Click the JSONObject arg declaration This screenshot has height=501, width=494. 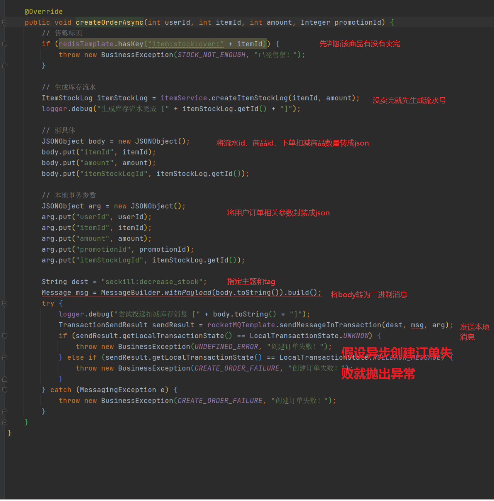(x=71, y=206)
